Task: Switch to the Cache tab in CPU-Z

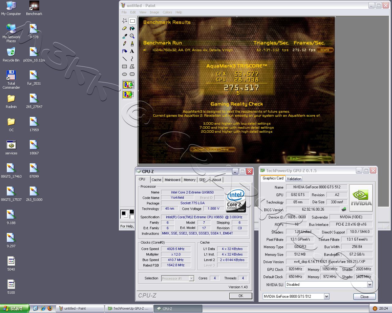Action: [156, 180]
